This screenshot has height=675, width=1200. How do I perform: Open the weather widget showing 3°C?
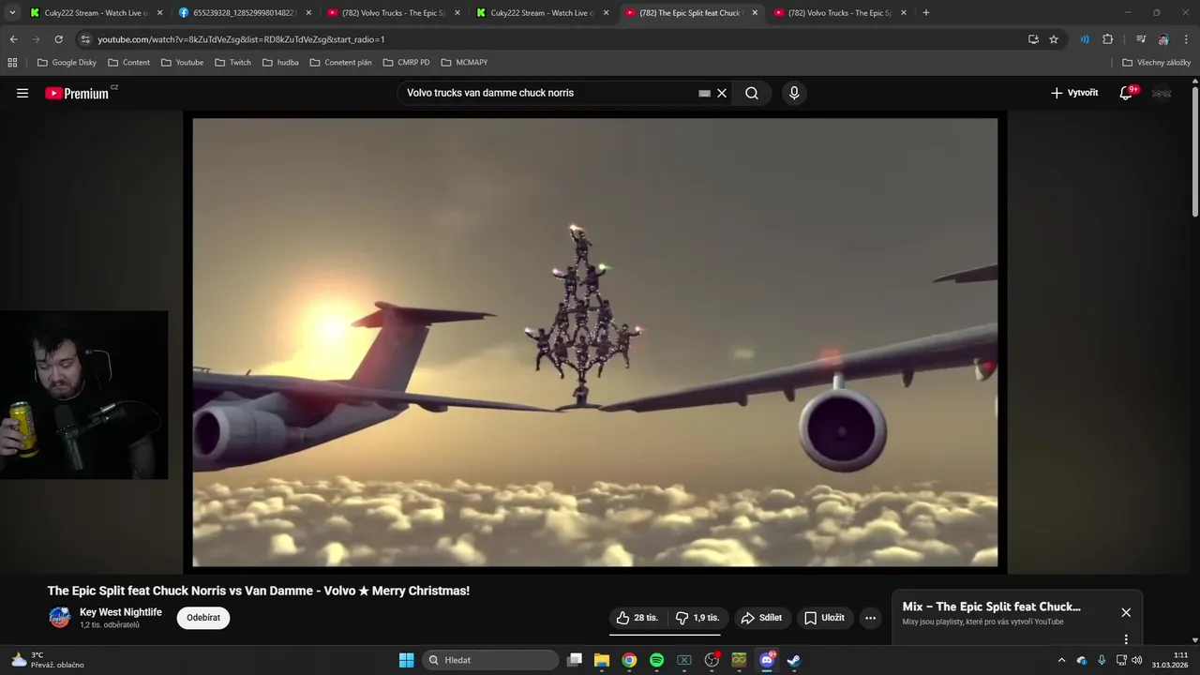point(47,660)
